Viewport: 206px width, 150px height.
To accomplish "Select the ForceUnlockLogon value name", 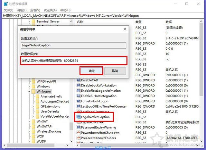I will (x=95, y=101).
